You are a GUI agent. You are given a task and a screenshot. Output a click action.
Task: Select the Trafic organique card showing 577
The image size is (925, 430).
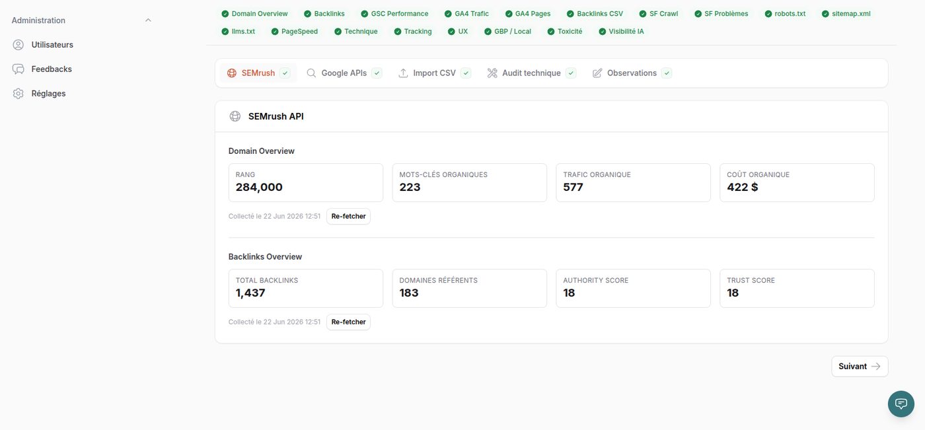pos(634,183)
